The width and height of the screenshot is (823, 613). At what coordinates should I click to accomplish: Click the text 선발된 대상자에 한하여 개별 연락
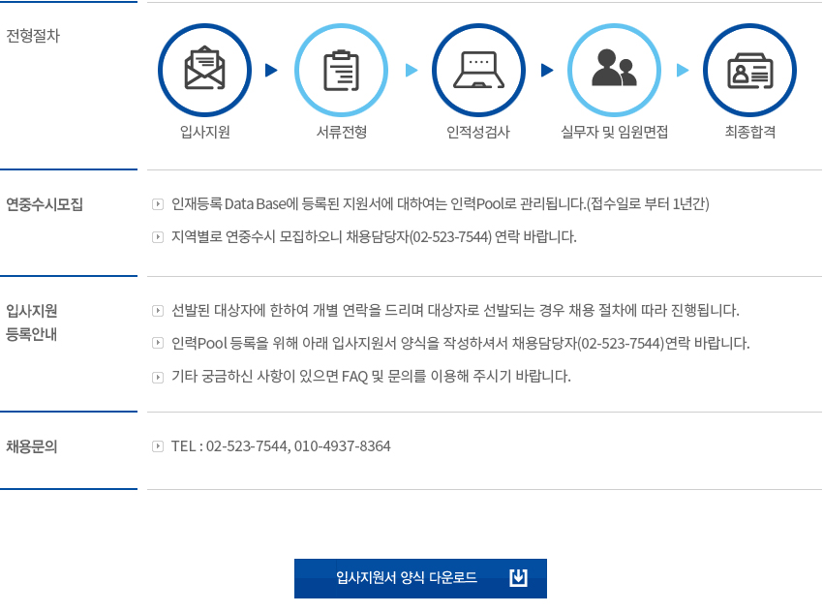point(455,310)
